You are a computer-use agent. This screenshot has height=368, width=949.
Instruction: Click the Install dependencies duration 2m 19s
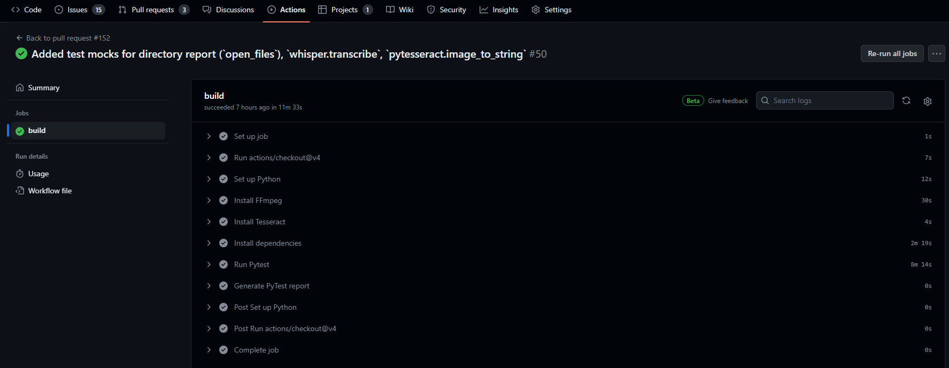click(x=921, y=243)
